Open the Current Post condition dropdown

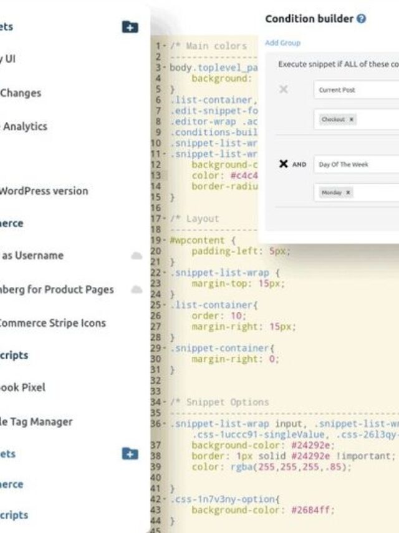click(355, 90)
